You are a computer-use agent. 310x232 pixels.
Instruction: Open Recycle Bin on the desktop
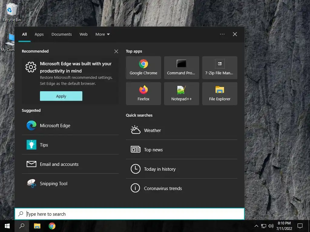coord(12,12)
